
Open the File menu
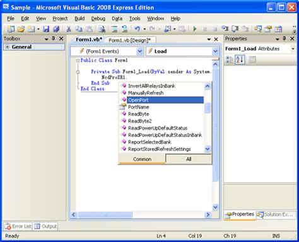click(11, 19)
